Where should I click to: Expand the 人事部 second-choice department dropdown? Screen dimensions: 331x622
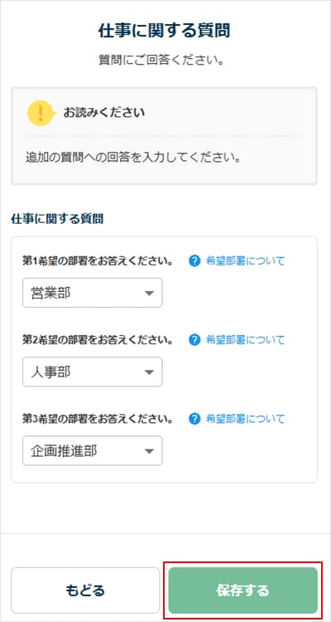pos(92,372)
